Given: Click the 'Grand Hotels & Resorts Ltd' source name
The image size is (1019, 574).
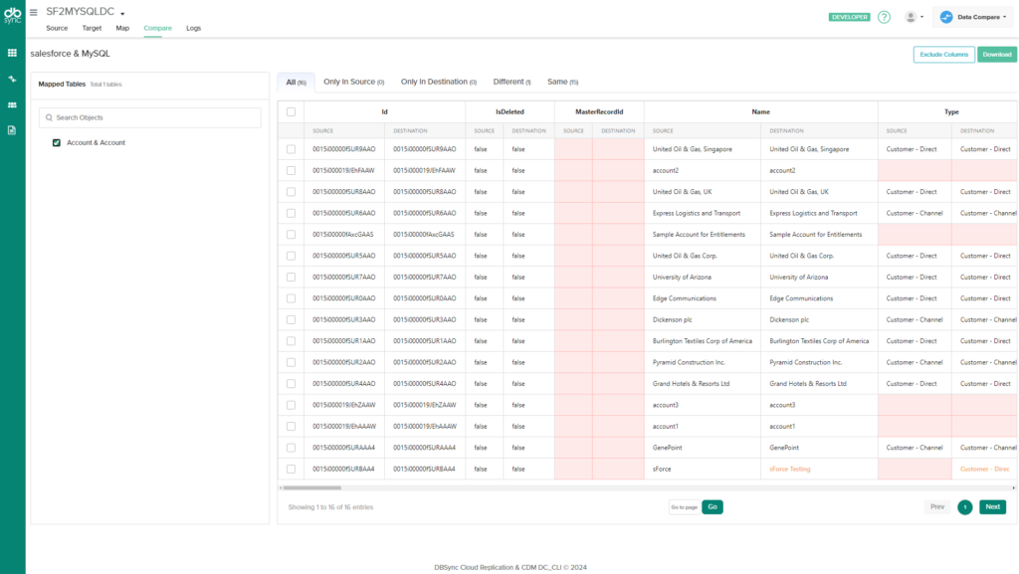Looking at the screenshot, I should pos(691,384).
